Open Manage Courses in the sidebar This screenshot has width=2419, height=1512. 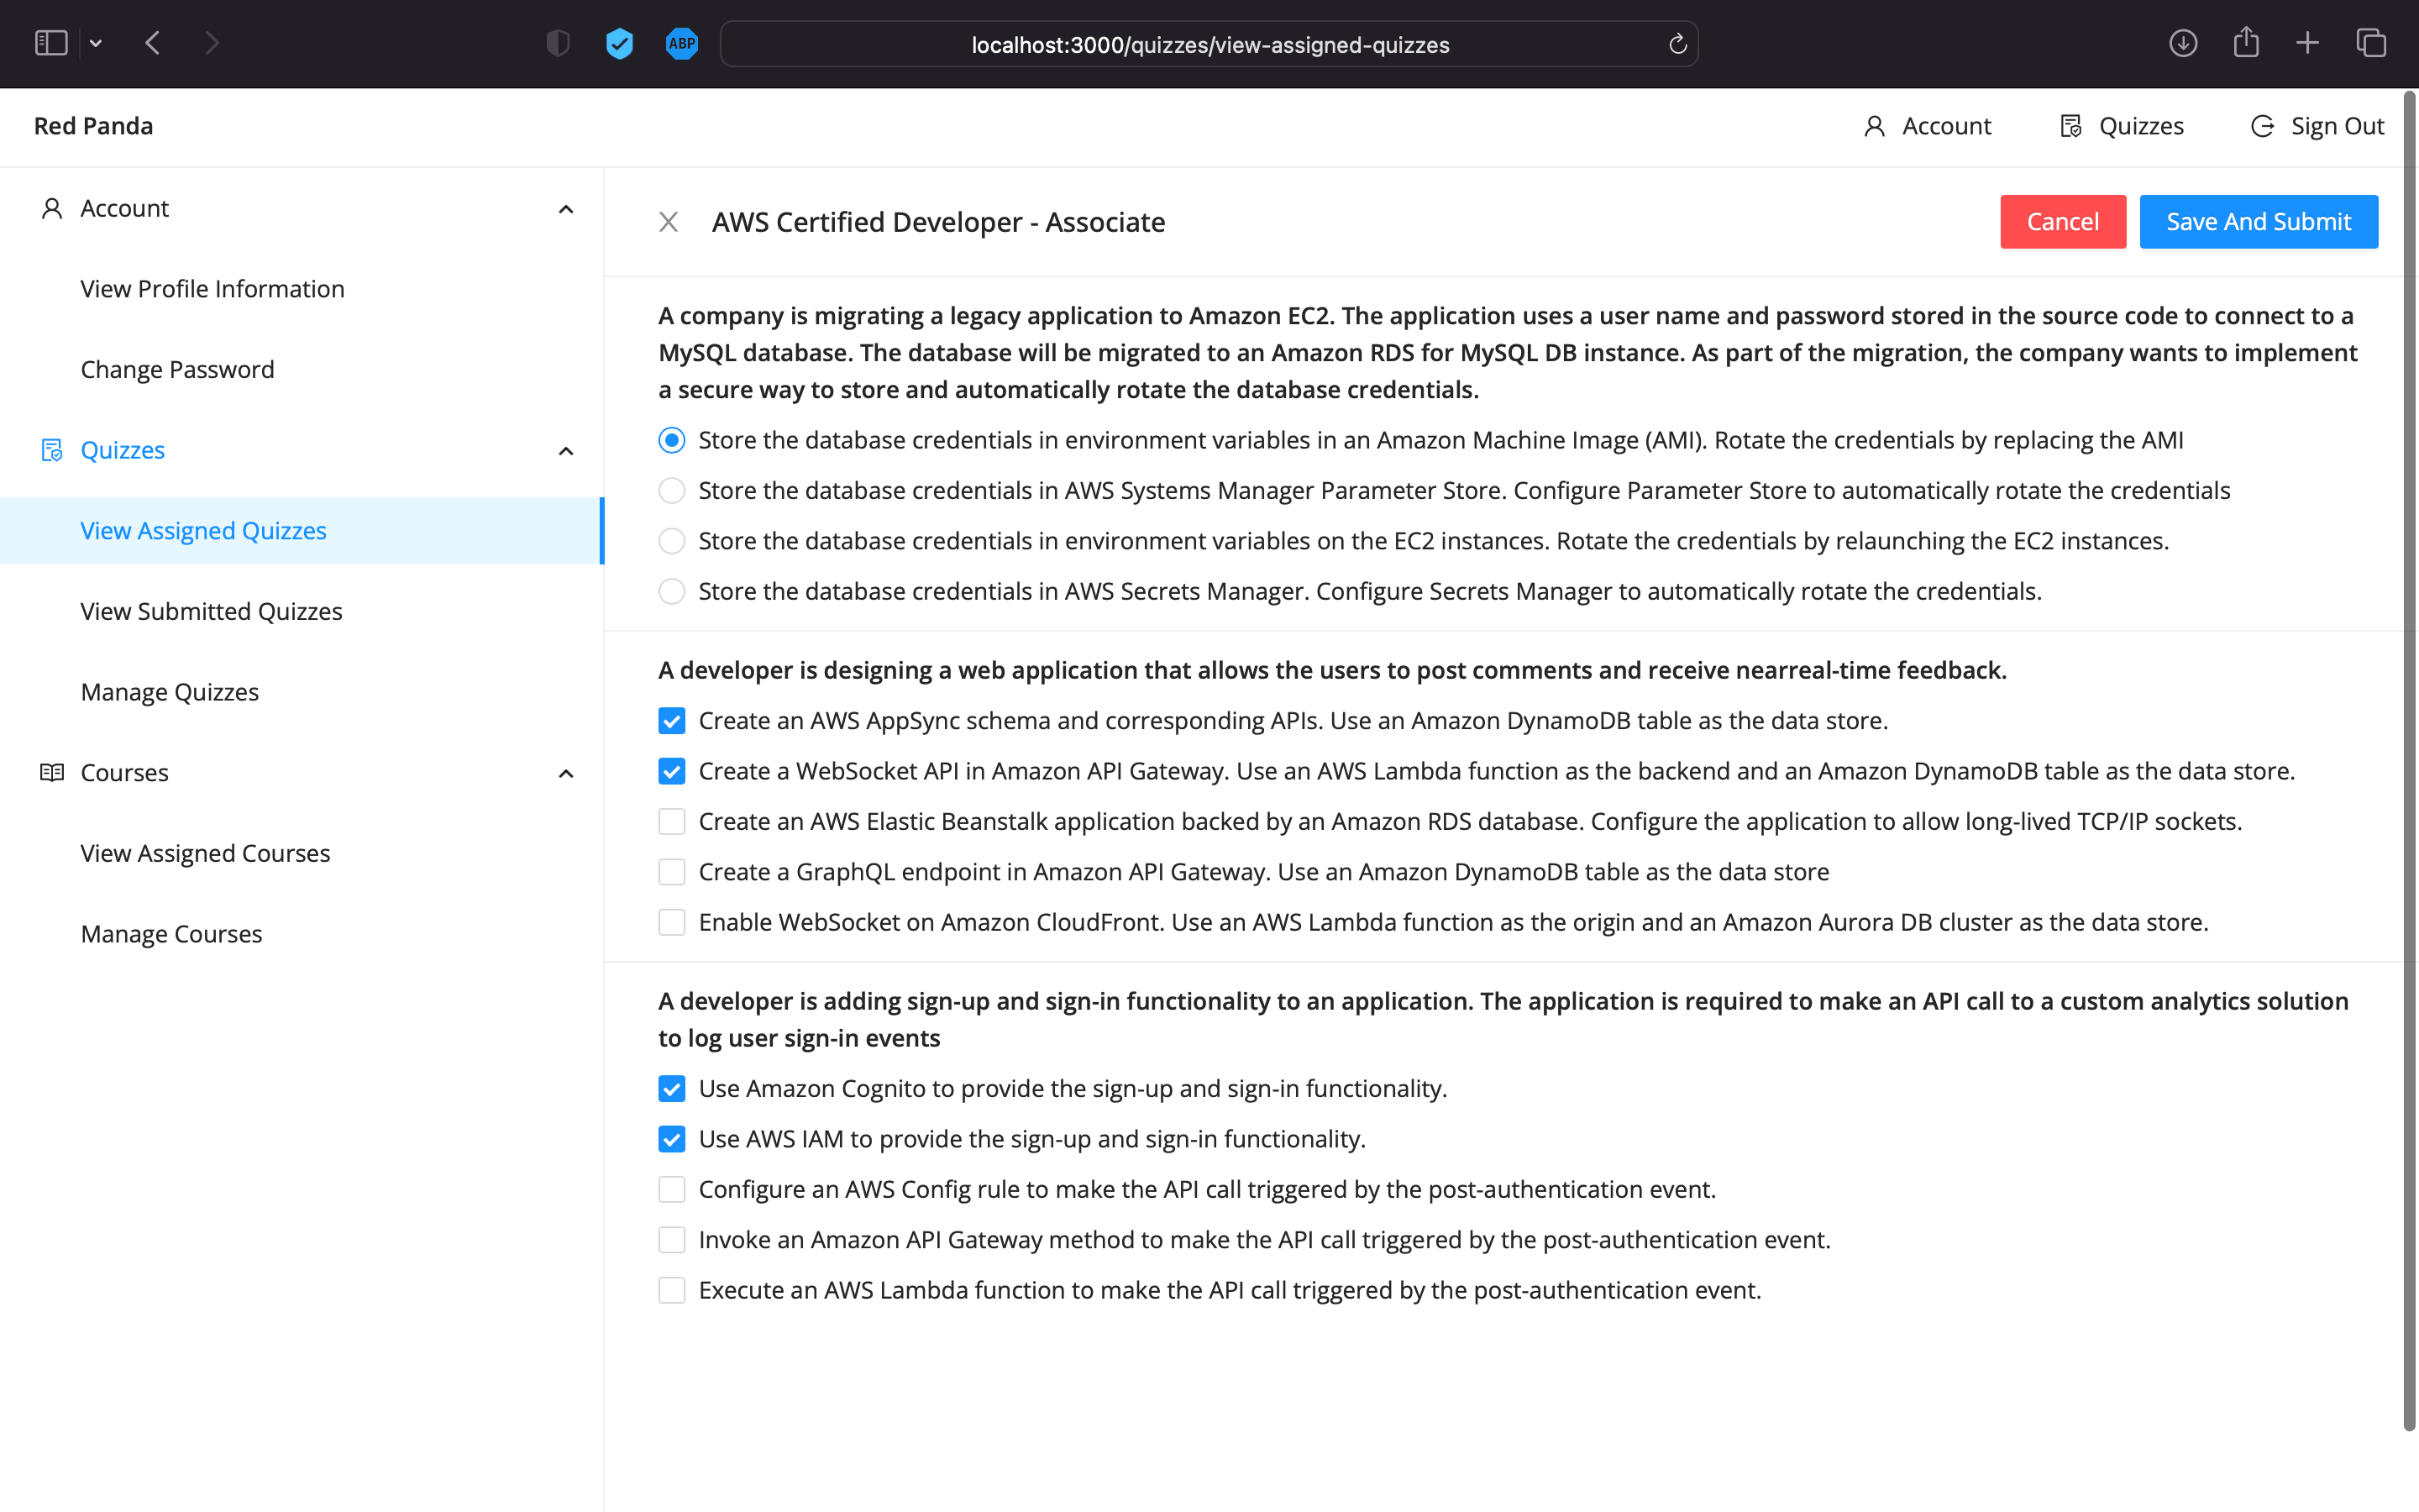click(x=171, y=933)
